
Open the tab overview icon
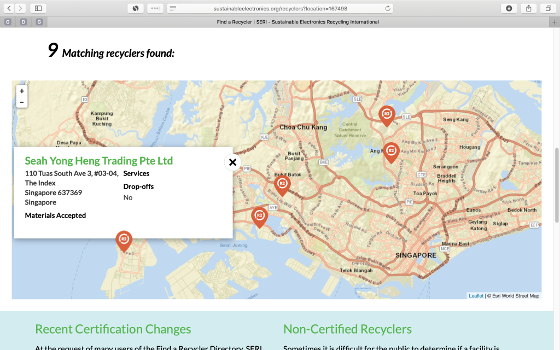pos(549,8)
